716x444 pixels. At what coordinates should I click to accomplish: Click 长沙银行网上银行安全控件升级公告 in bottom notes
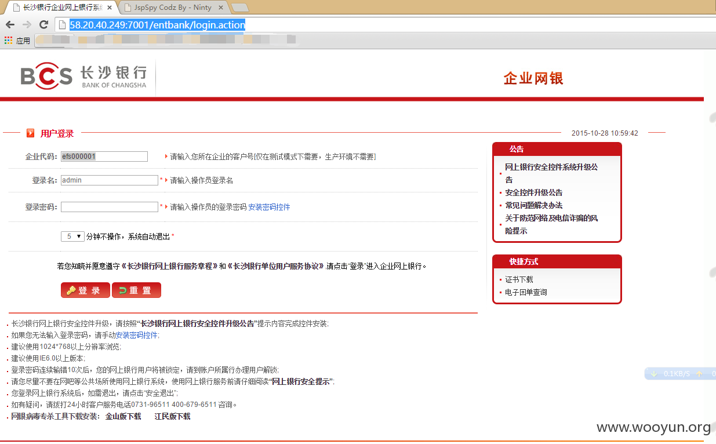coord(197,323)
